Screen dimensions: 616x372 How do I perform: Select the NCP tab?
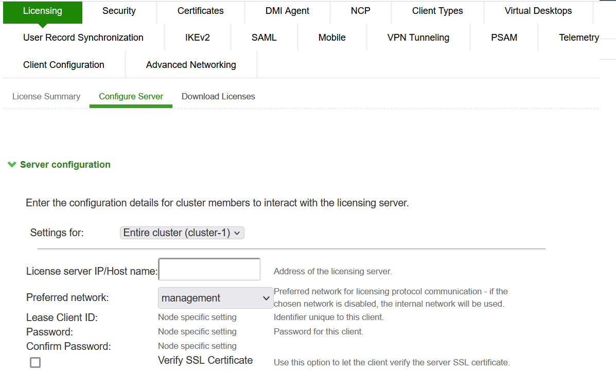click(360, 11)
